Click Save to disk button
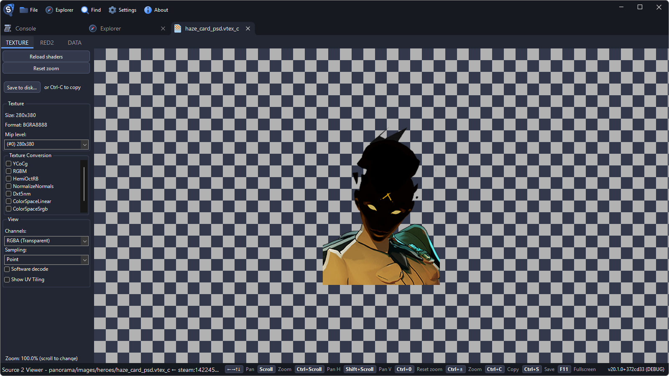The width and height of the screenshot is (669, 376). [22, 88]
